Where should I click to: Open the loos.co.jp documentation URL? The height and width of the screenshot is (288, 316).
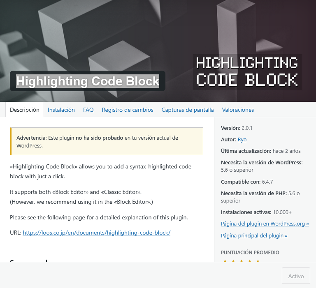click(x=96, y=233)
